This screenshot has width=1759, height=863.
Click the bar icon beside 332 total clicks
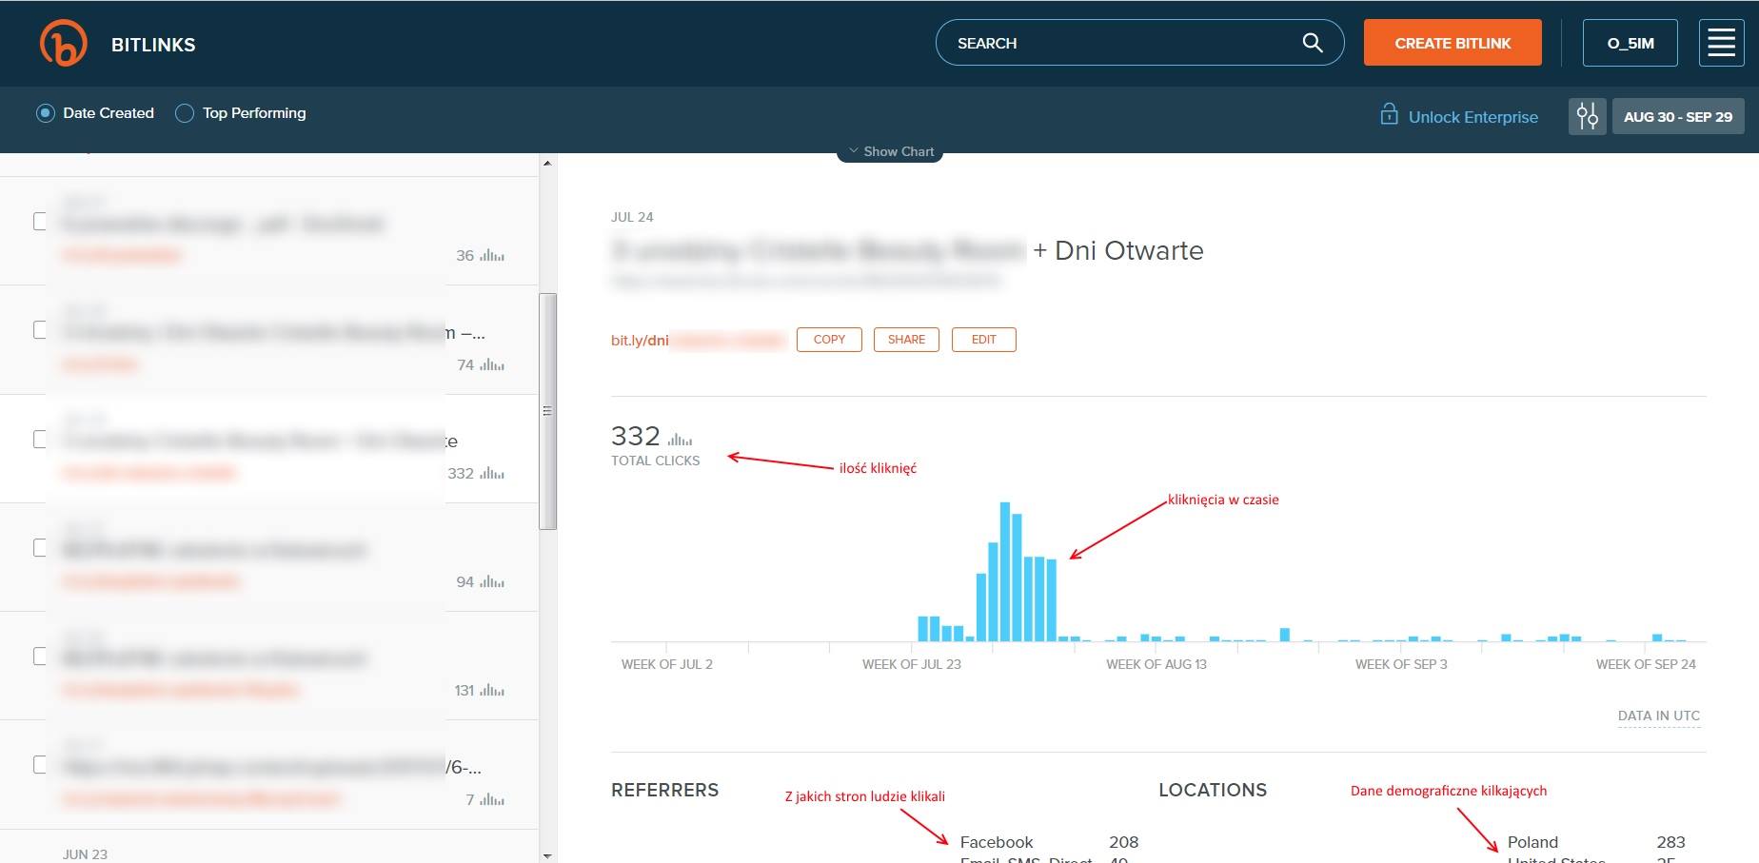680,439
